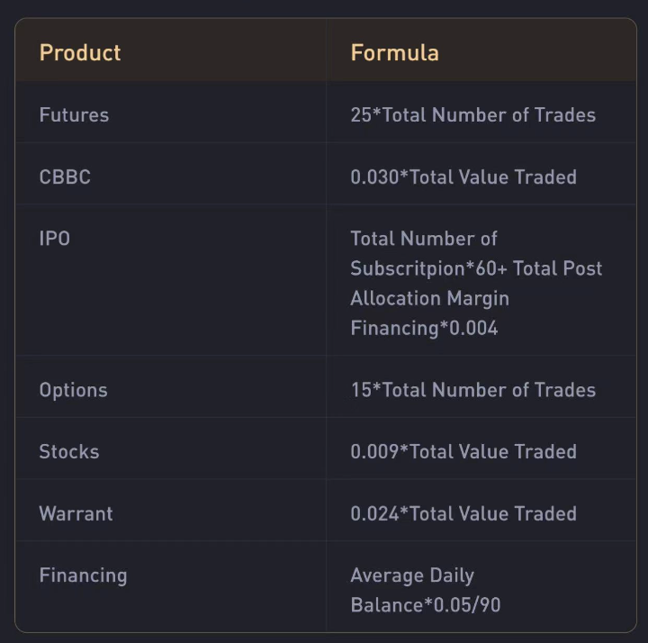Click the 0.030*Total Value Traded formula
Viewport: 648px width, 643px height.
pos(463,177)
